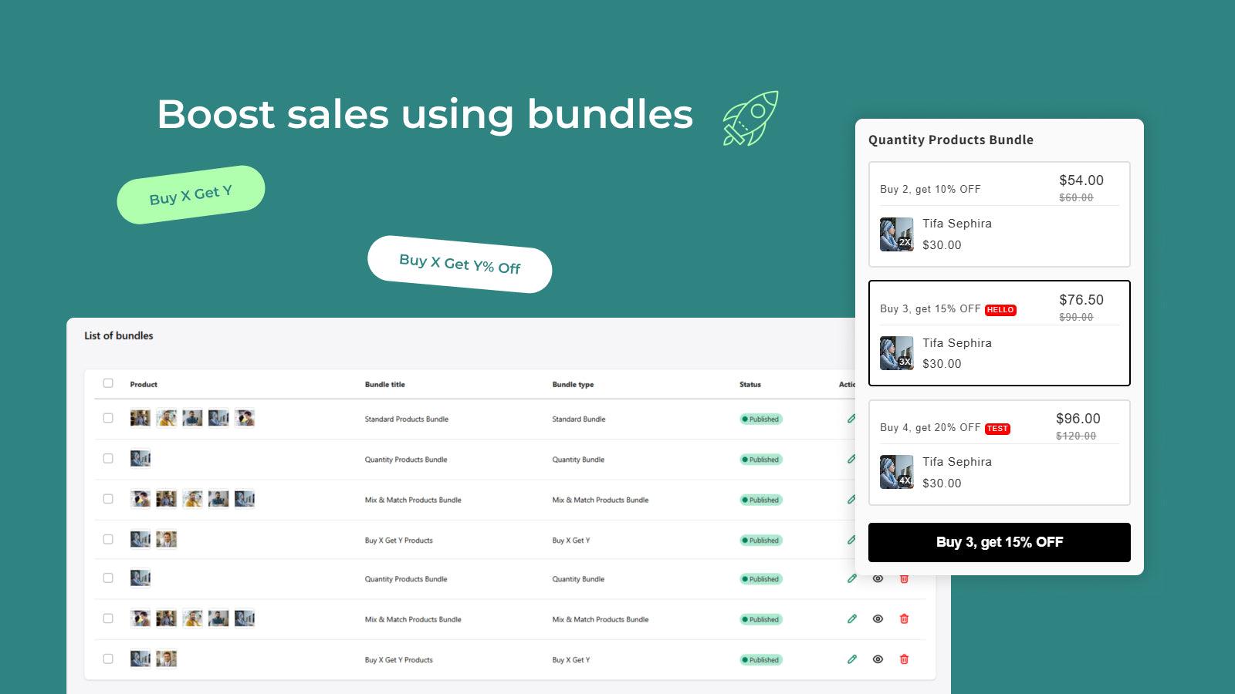Click the Buy 3, get 15% OFF button
The width and height of the screenshot is (1235, 694).
click(x=999, y=542)
